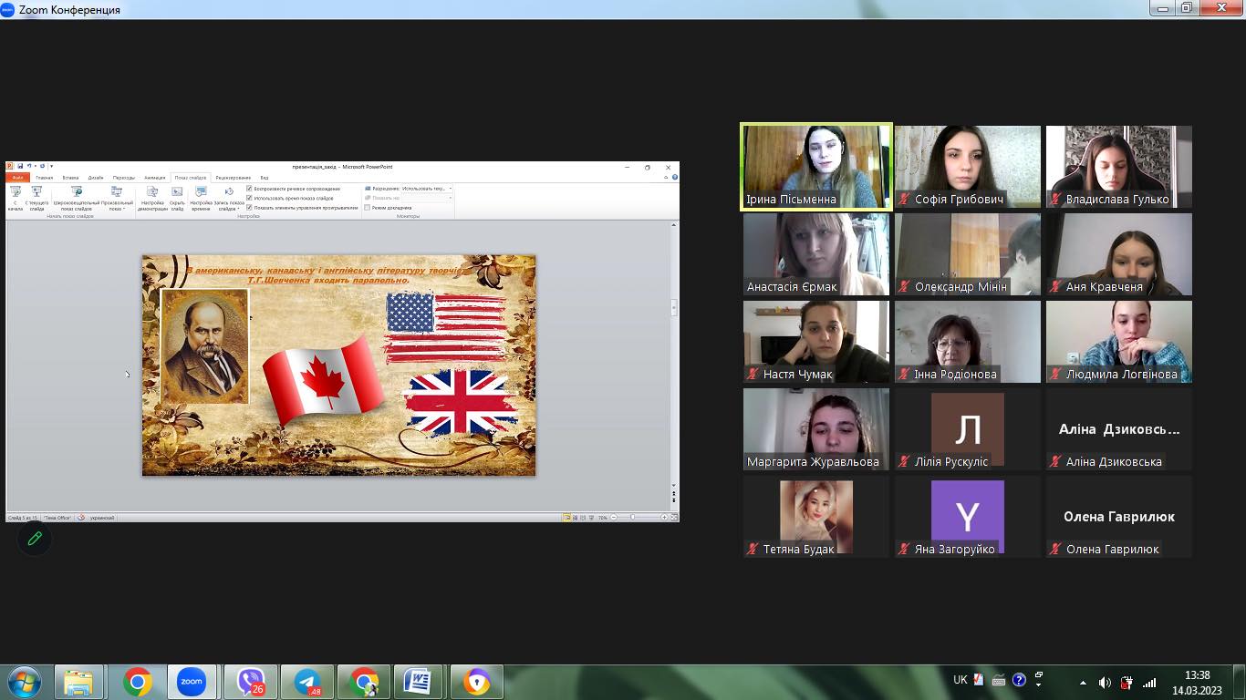Open Telegram from the taskbar
Image resolution: width=1246 pixels, height=700 pixels.
coord(307,681)
